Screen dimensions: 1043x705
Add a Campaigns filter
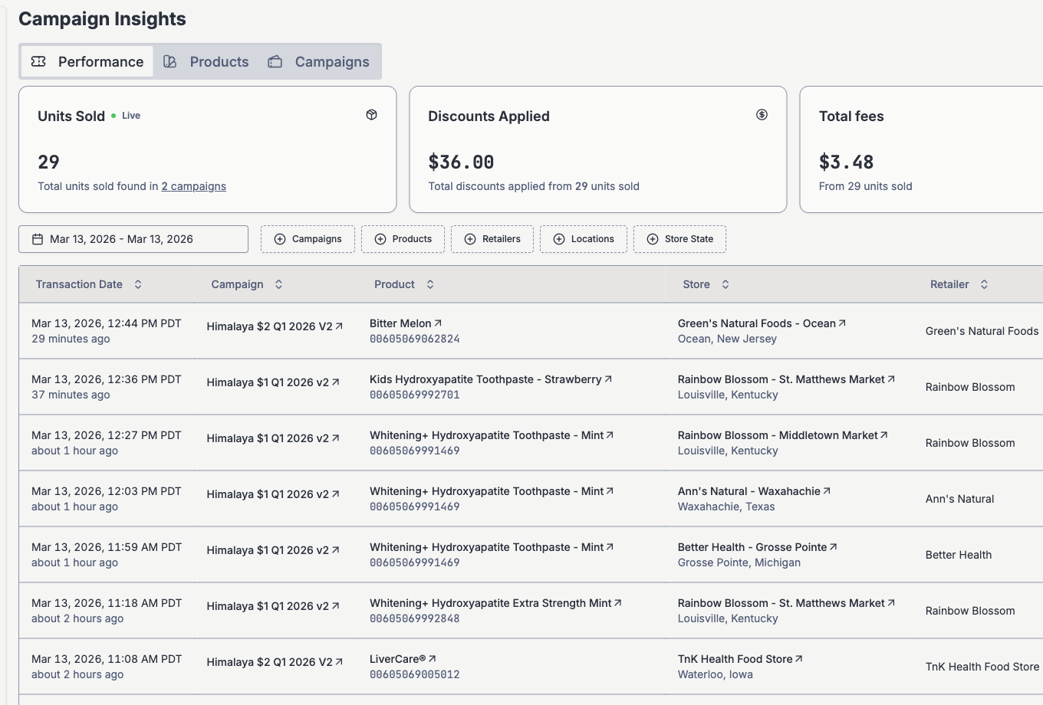pyautogui.click(x=308, y=239)
